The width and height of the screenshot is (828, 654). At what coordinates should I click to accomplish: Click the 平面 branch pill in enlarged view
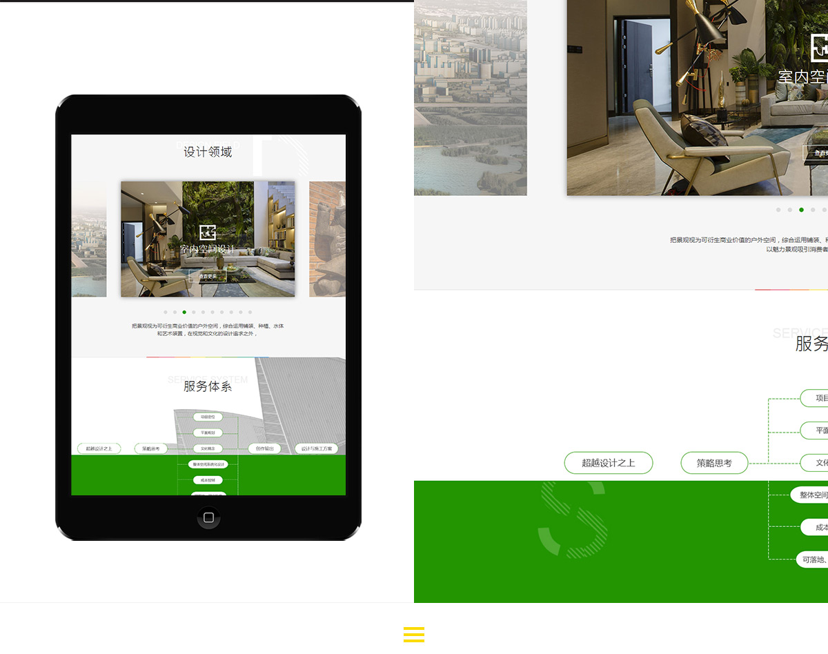tap(814, 430)
